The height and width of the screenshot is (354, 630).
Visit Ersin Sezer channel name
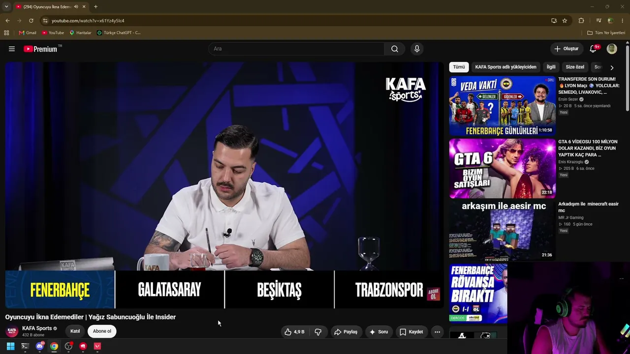point(568,99)
